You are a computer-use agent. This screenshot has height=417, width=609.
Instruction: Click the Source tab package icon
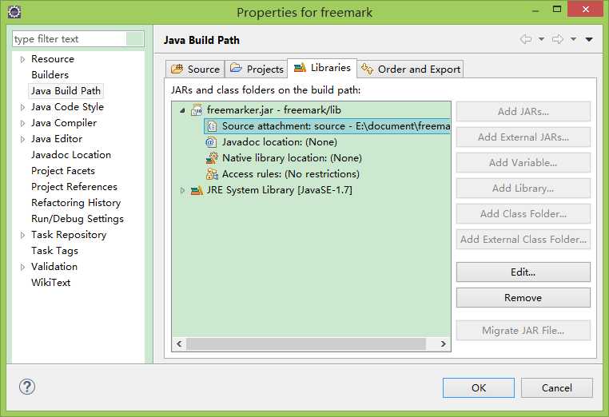[x=177, y=69]
